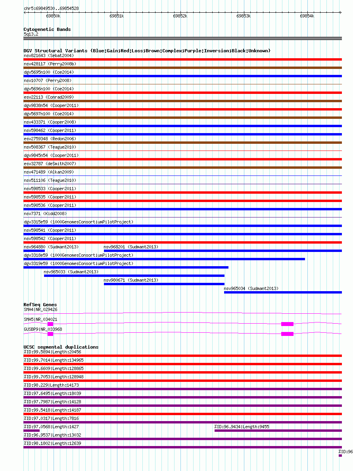Image resolution: width=353 pixels, height=471 pixels.
Task: Click gene label GUSBP9|NR_033968
Action: pos(43,329)
